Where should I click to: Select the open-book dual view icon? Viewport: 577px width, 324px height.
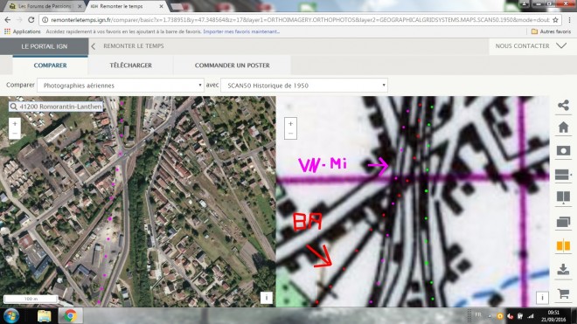click(x=563, y=197)
